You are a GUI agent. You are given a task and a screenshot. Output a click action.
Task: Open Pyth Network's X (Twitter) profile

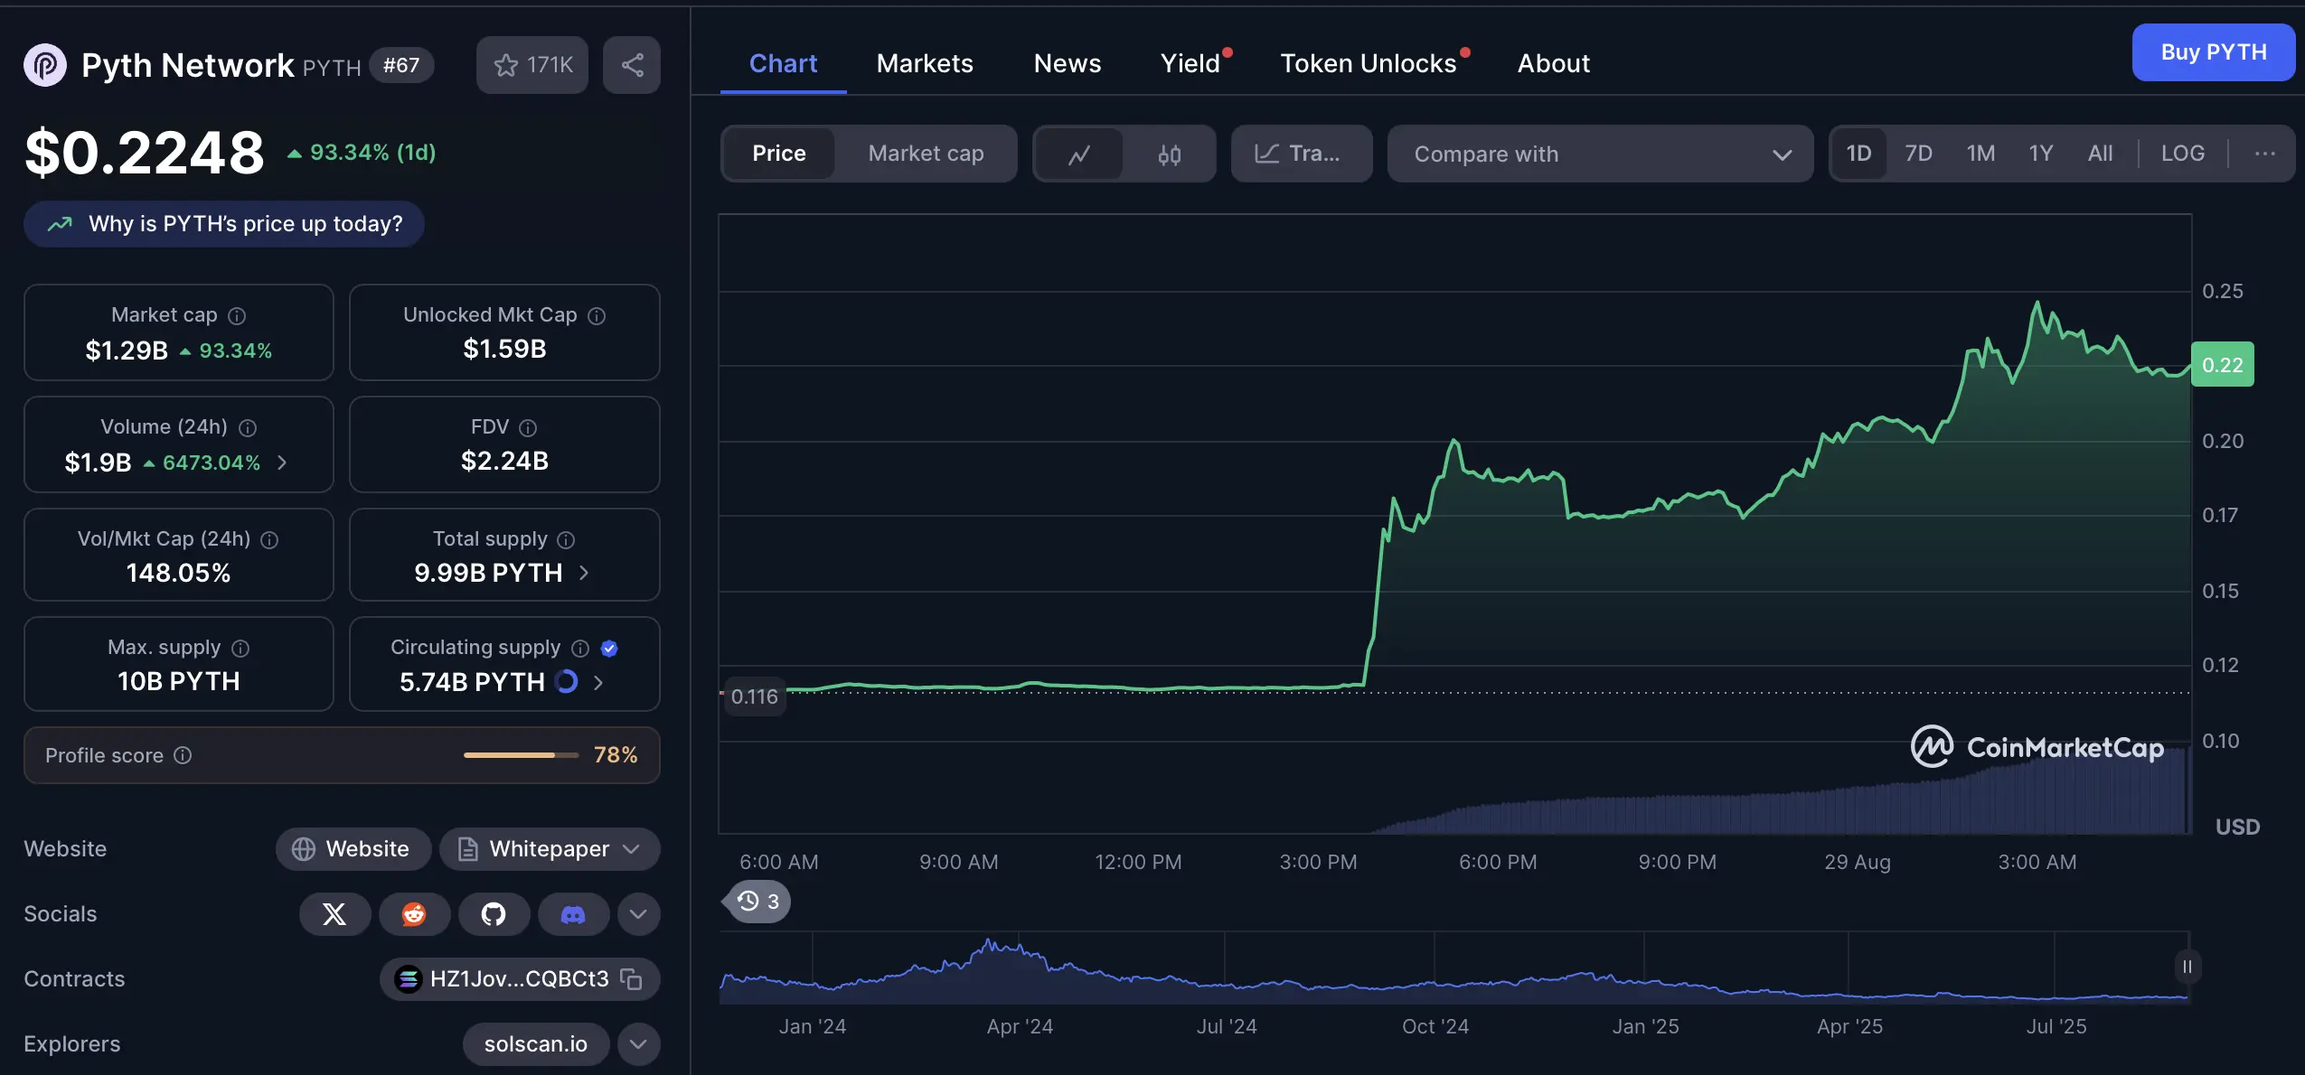pyautogui.click(x=334, y=914)
